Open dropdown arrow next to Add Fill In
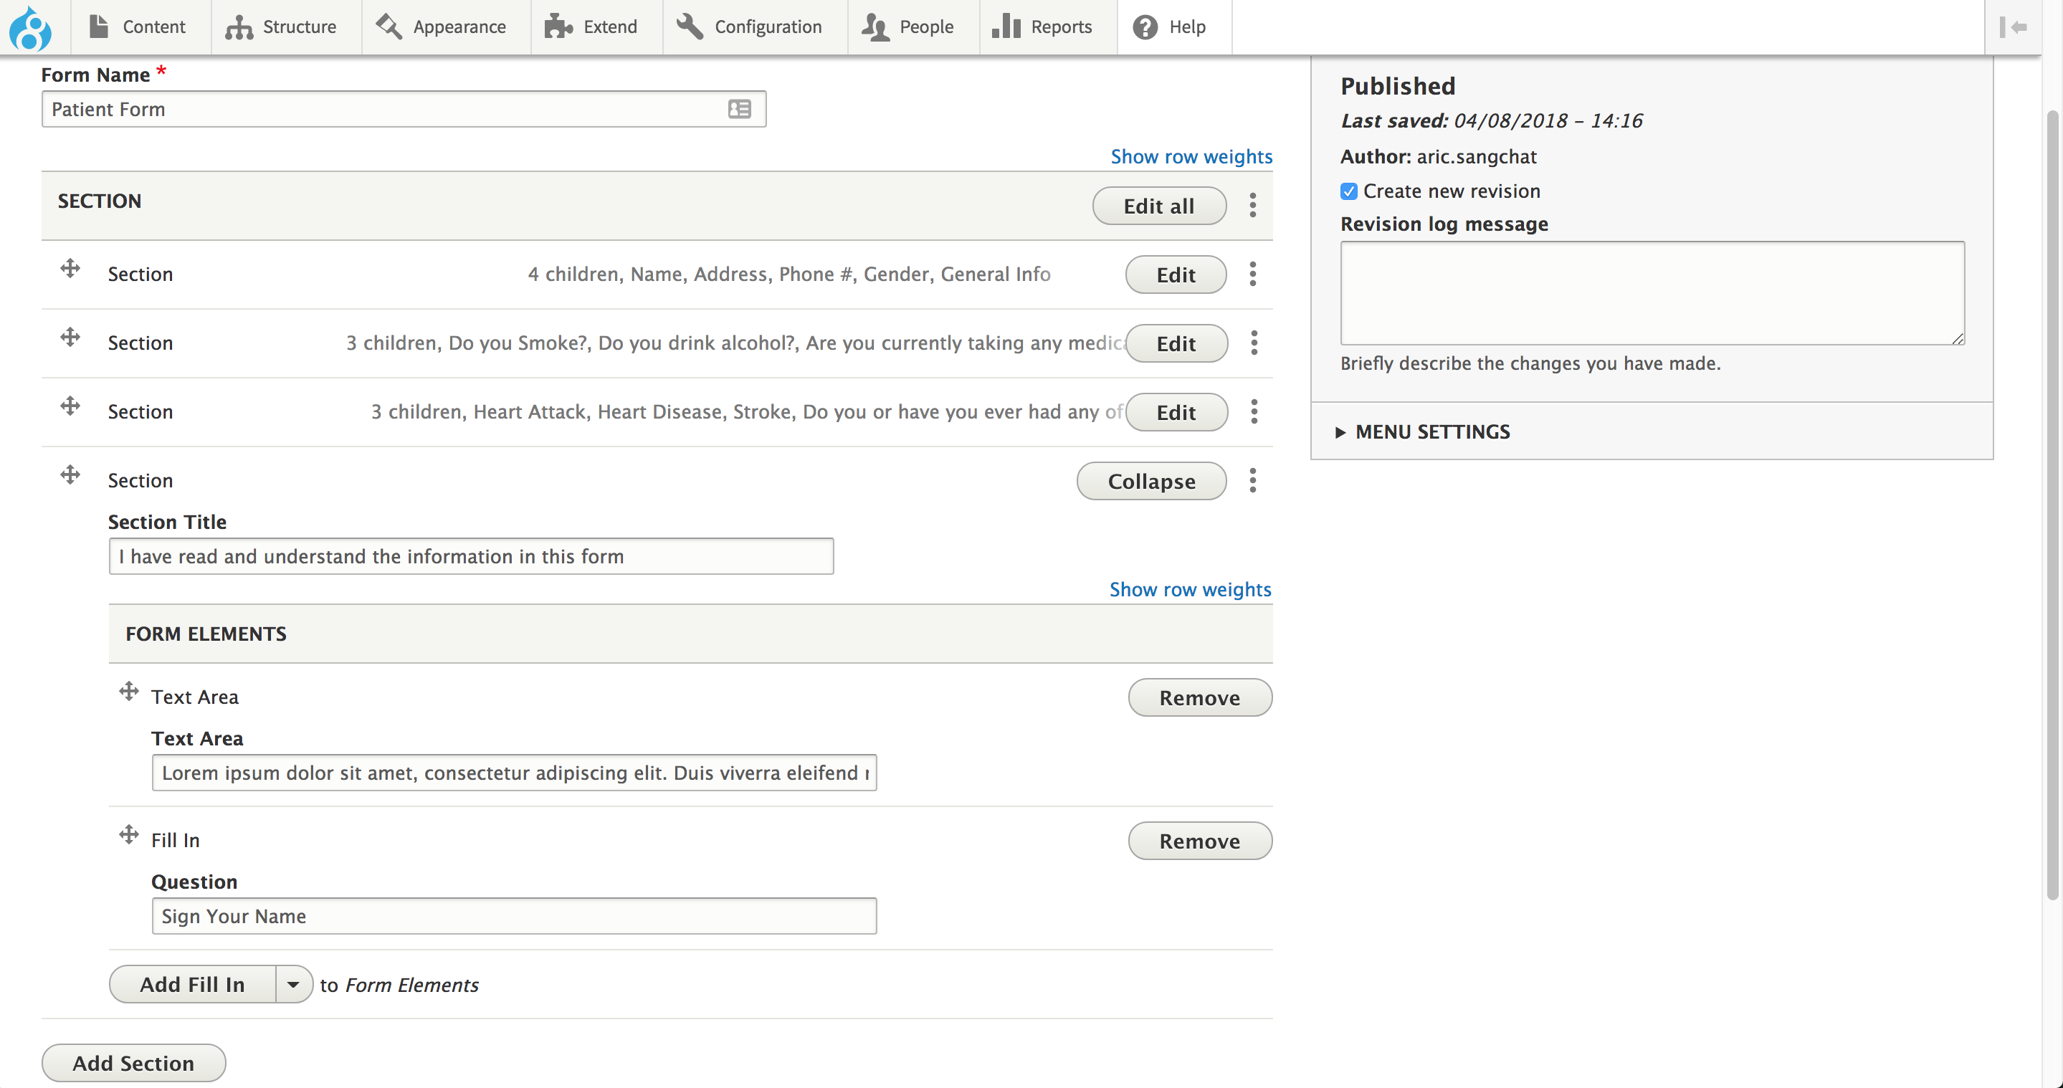This screenshot has height=1088, width=2063. pyautogui.click(x=293, y=984)
